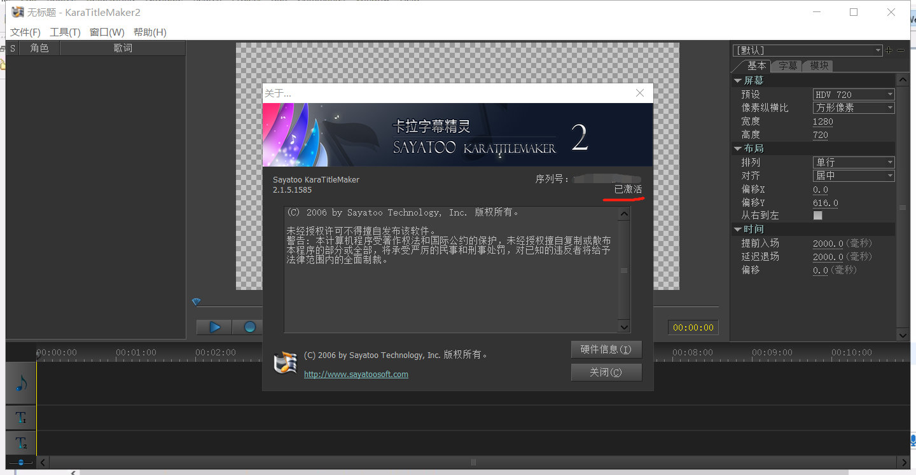The width and height of the screenshot is (916, 475).
Task: Click the 00:09:00 ruler mark
Action: 772,352
